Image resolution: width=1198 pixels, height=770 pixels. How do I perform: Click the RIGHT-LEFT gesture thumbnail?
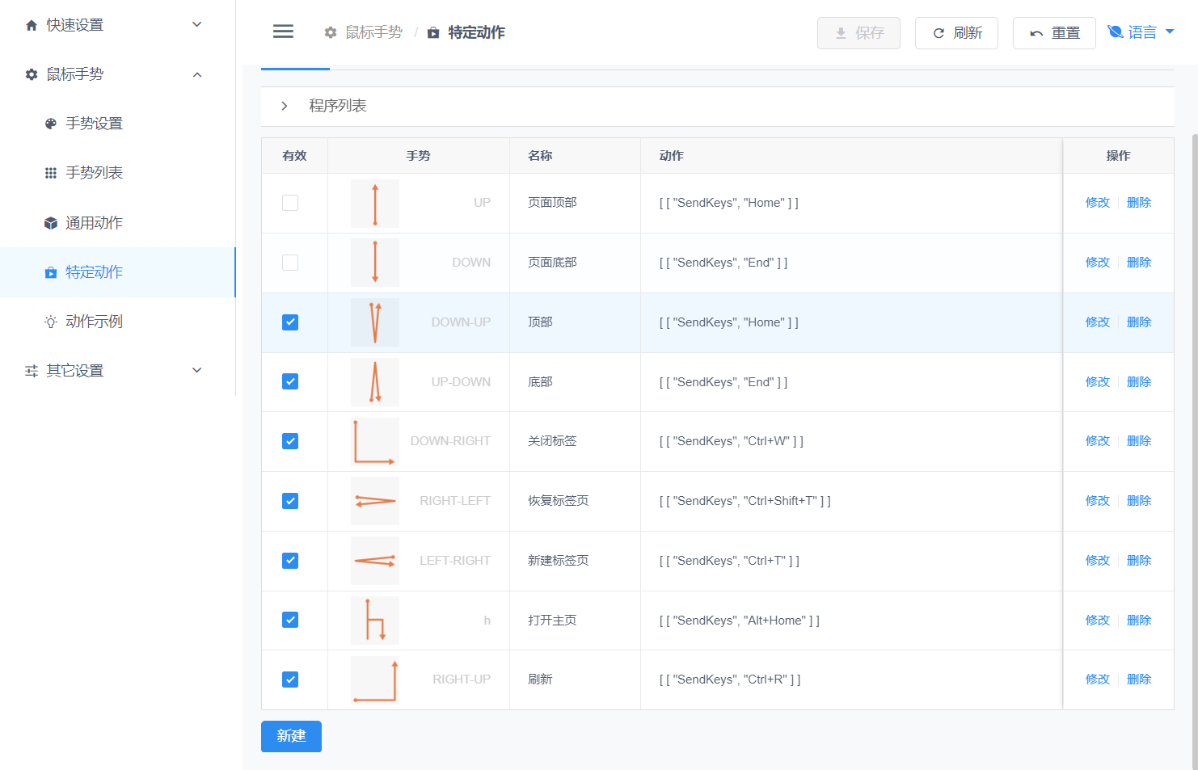(x=375, y=501)
